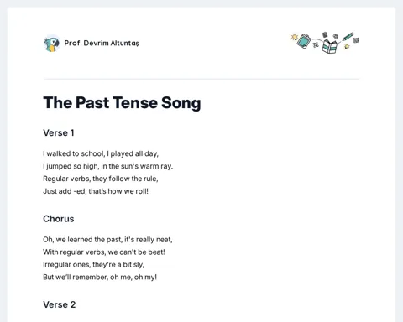Click the green pencil illustration

[348, 37]
